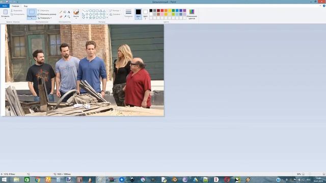
Task: Pick the curve shape
Action: 87,11
